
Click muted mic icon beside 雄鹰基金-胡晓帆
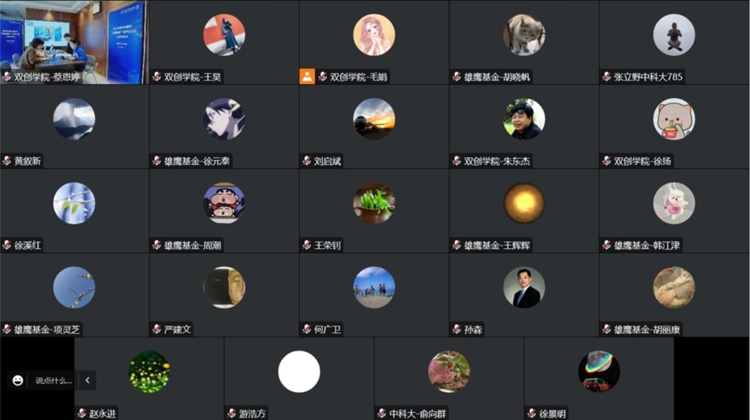click(x=456, y=77)
